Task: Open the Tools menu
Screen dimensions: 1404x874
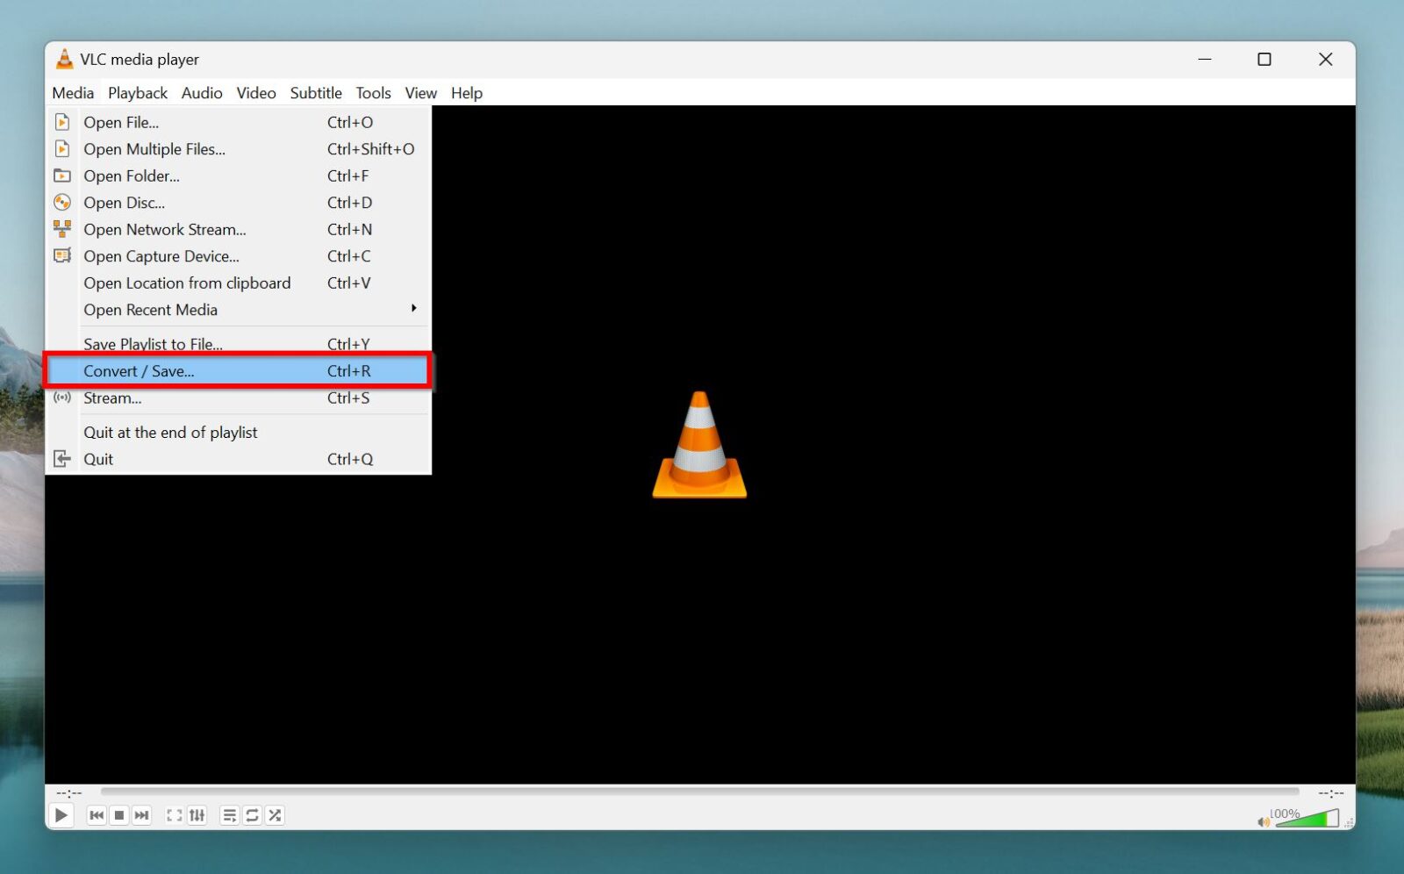Action: 373,92
